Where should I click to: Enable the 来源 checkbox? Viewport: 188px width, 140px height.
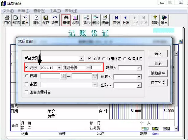[x=26, y=84]
